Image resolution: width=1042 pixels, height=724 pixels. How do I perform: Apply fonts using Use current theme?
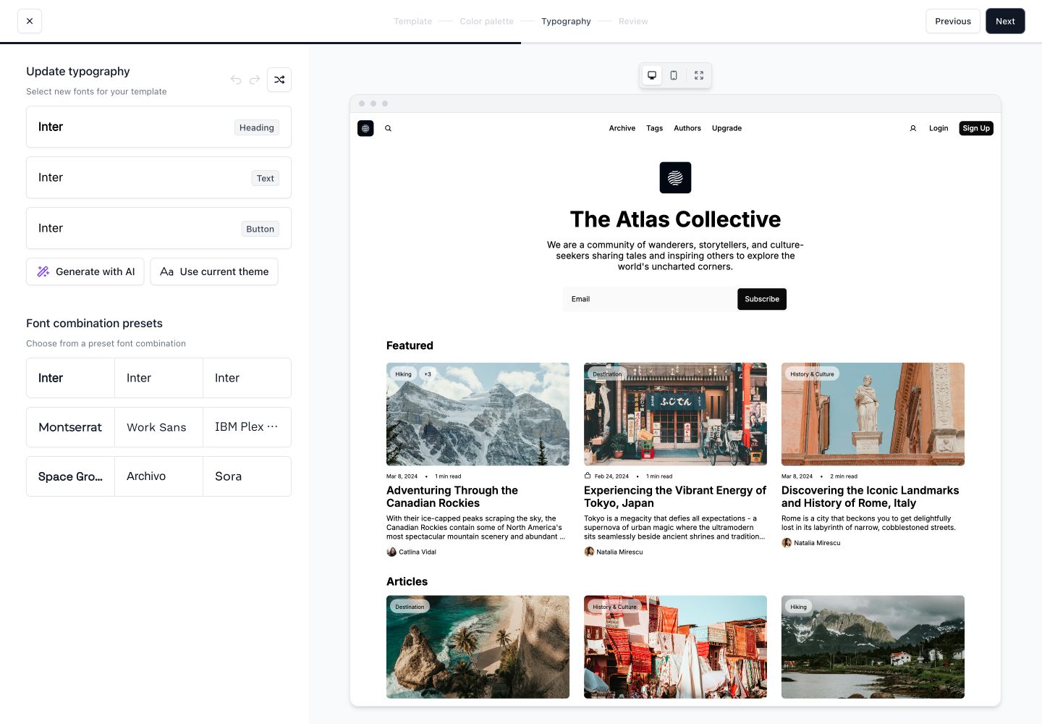coord(214,271)
